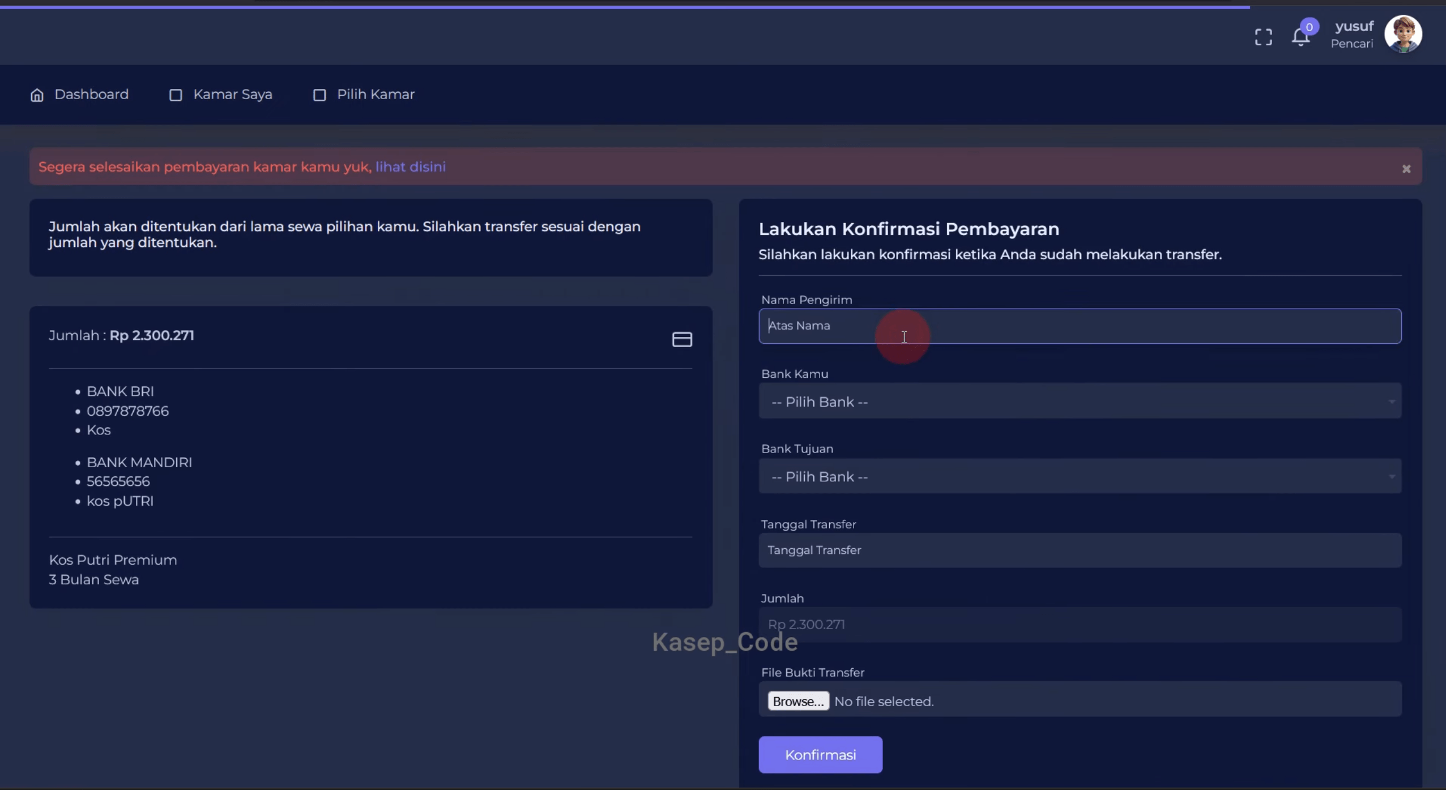Go to Dashboard menu
This screenshot has height=790, width=1446.
pos(91,95)
